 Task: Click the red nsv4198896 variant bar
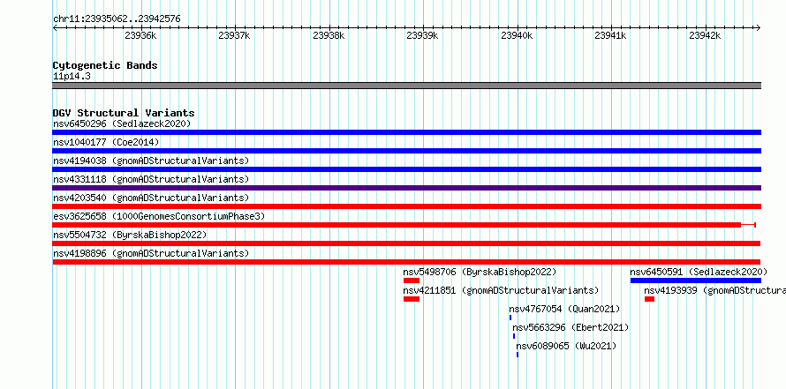(406, 262)
